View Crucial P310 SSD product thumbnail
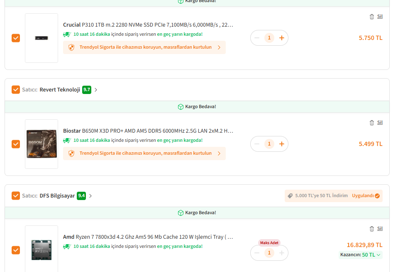The image size is (393, 272). tap(41, 38)
